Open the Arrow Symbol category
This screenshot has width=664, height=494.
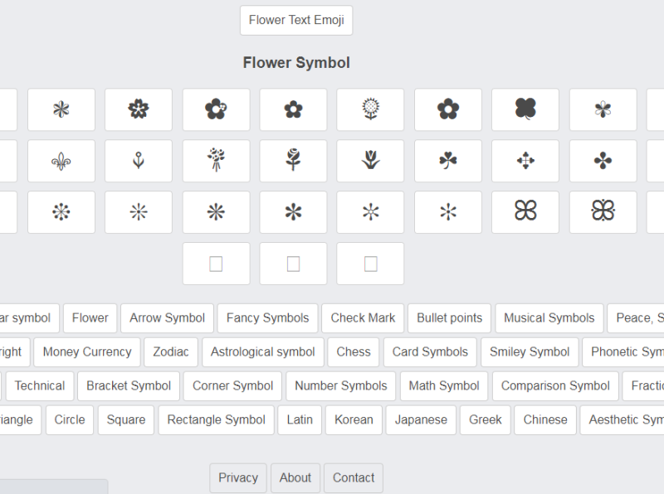167,318
